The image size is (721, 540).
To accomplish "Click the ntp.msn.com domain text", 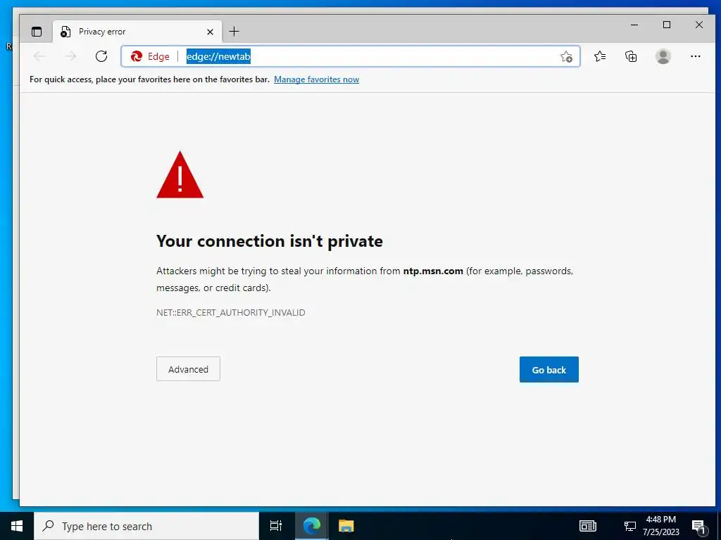I will [x=433, y=271].
